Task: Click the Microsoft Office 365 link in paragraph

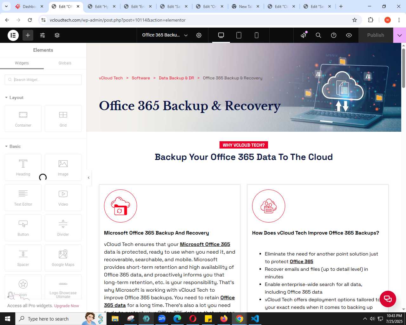Action: tap(205, 244)
